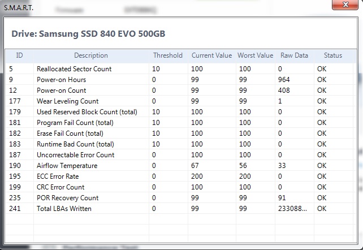Sort by the Description column header
This screenshot has height=250, width=363.
(91, 55)
